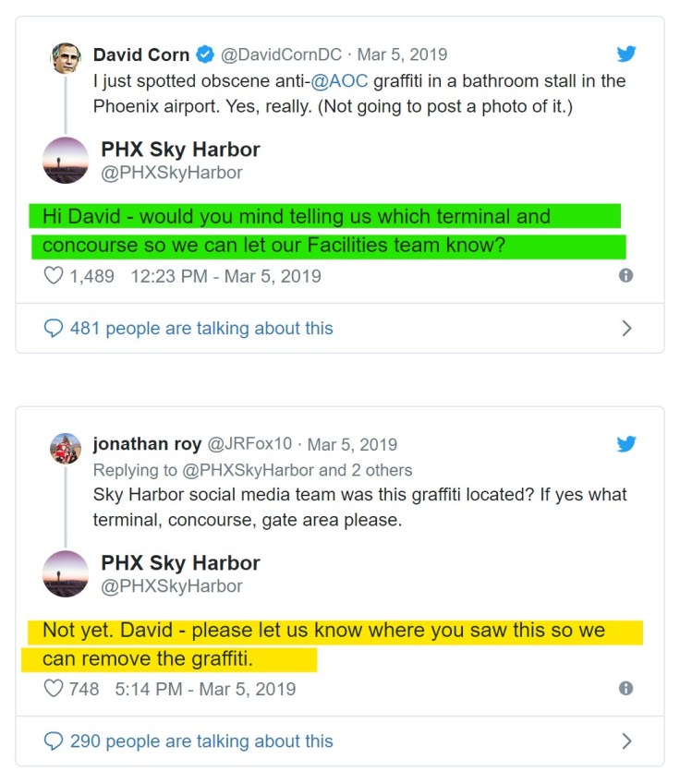This screenshot has height=783, width=680.
Task: Open info icon on 12:23 PM tweet
Action: coord(625,275)
